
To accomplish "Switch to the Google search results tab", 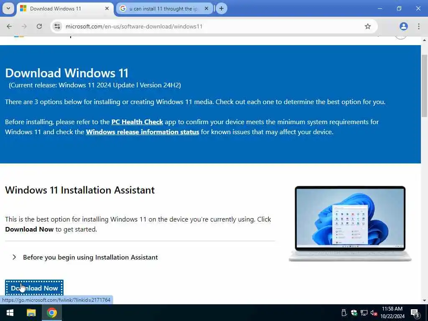I will click(x=165, y=9).
